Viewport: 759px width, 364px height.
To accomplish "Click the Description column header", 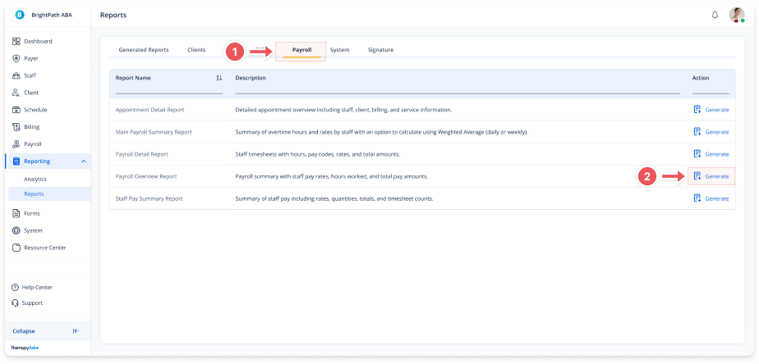I will pyautogui.click(x=251, y=78).
